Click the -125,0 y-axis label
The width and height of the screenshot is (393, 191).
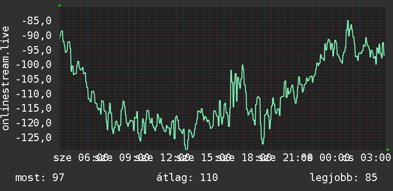[33, 138]
